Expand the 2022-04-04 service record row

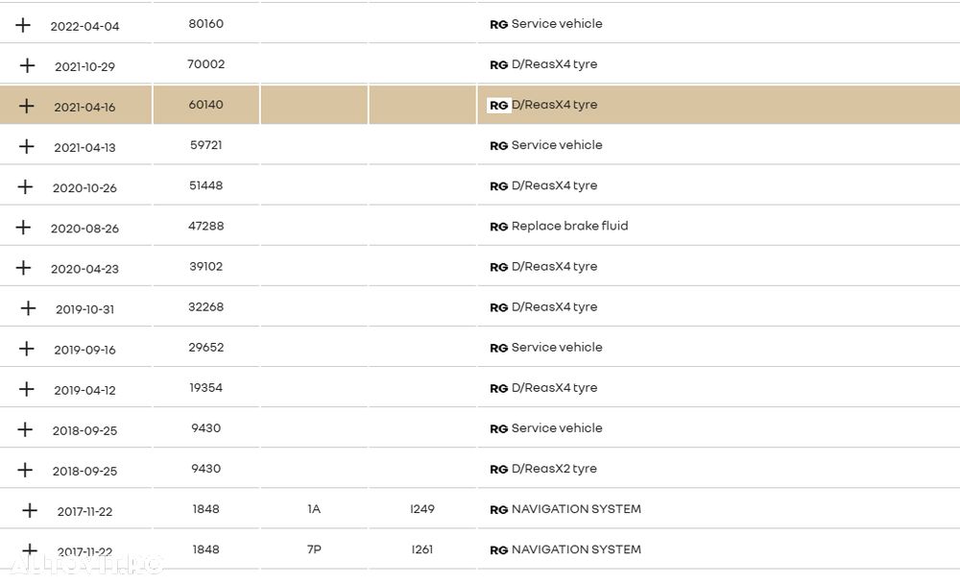coord(23,25)
